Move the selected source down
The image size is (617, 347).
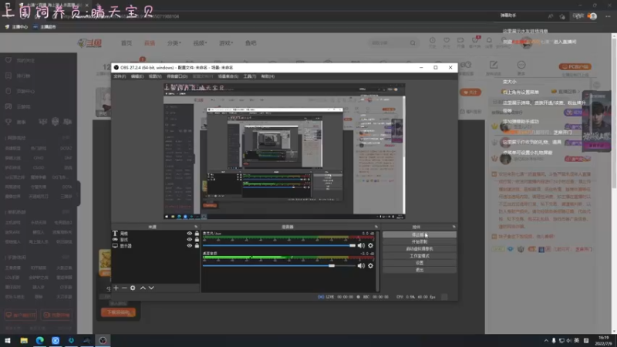pos(151,288)
